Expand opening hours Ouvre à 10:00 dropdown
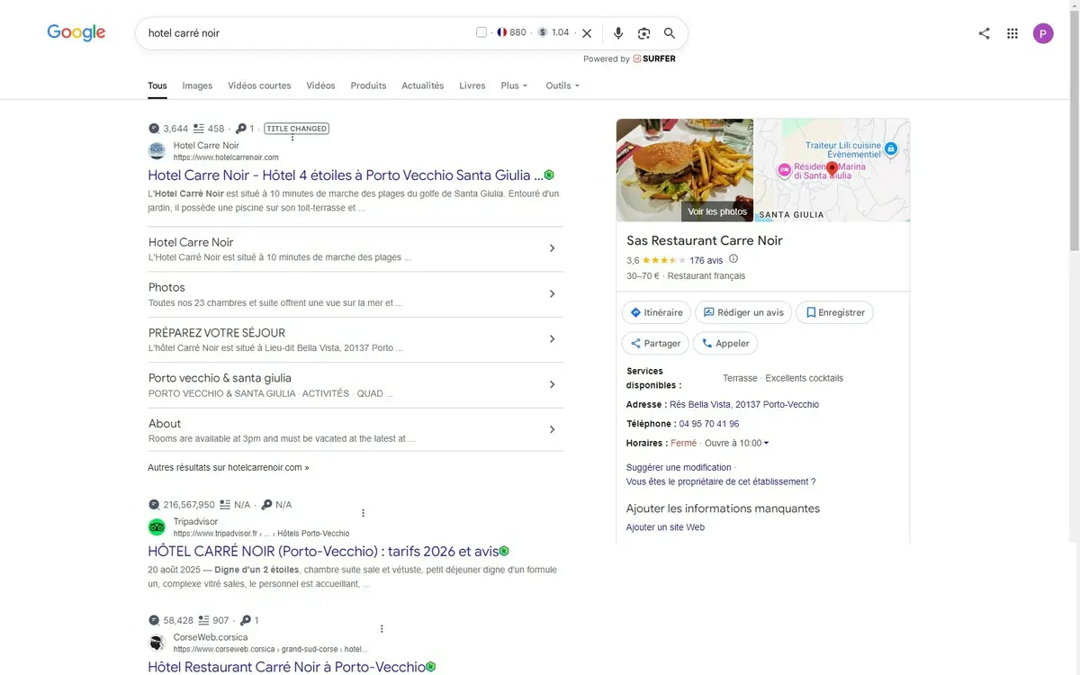 click(x=737, y=443)
